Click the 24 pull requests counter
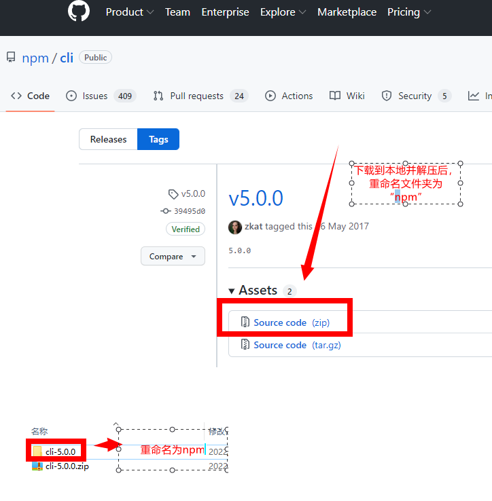 point(239,96)
